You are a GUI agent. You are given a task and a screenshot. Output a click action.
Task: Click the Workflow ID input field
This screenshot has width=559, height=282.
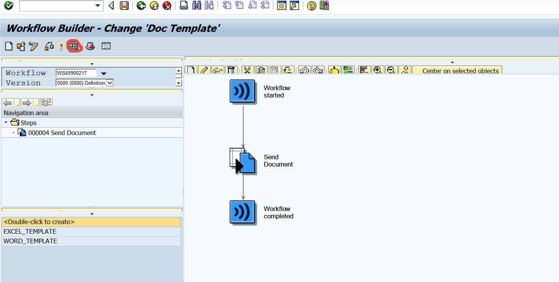76,73
